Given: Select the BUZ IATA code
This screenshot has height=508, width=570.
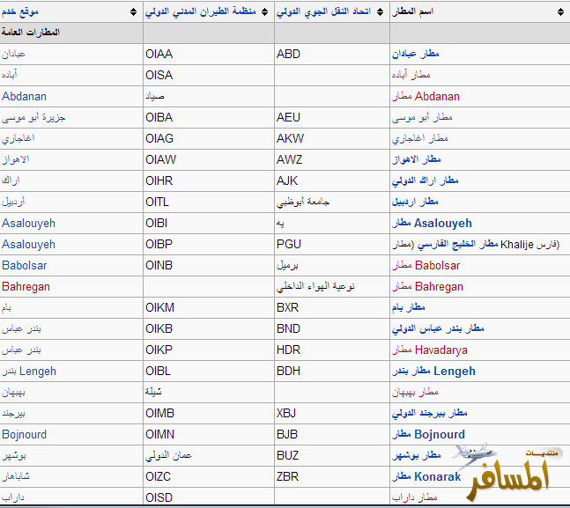Looking at the screenshot, I should [x=287, y=455].
